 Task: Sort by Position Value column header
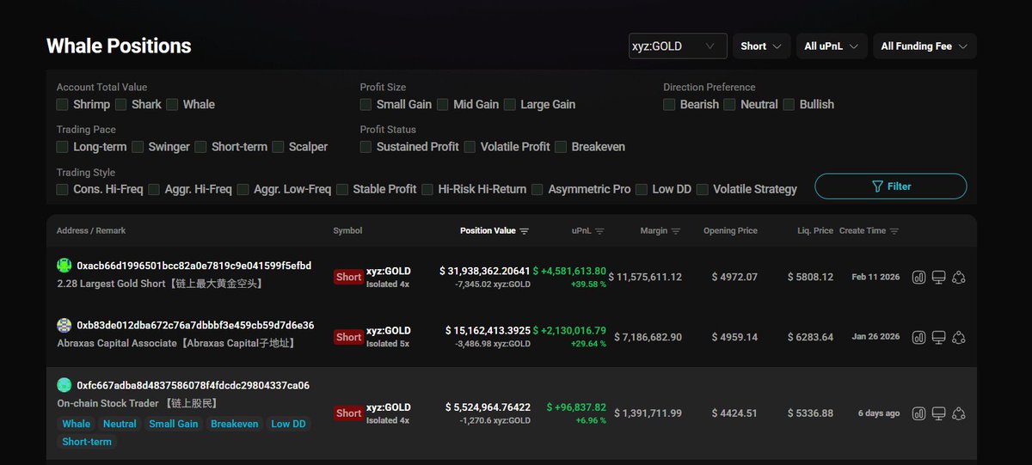pos(488,231)
